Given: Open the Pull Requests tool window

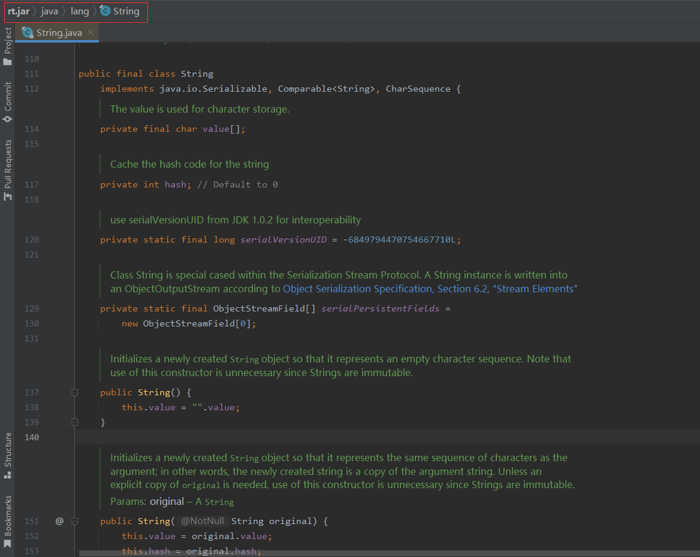Looking at the screenshot, I should click(x=7, y=170).
